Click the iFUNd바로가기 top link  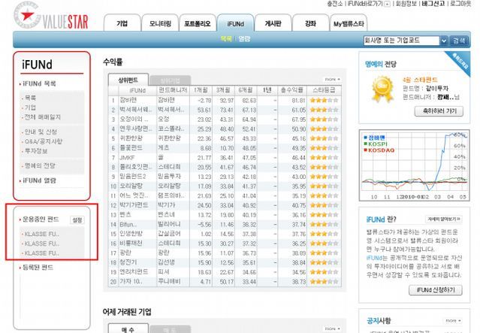point(365,4)
